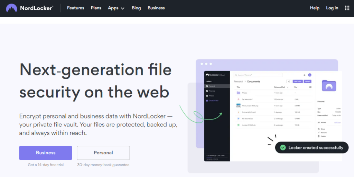Select the Personal locker in sidebar

pyautogui.click(x=217, y=86)
